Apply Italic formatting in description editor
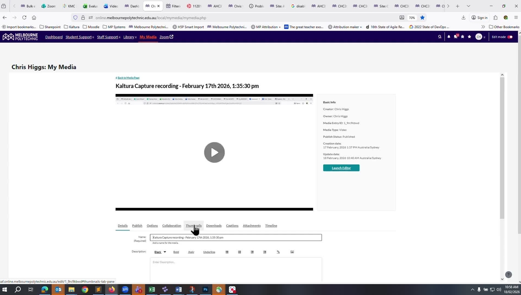This screenshot has width=521, height=295. click(x=191, y=252)
